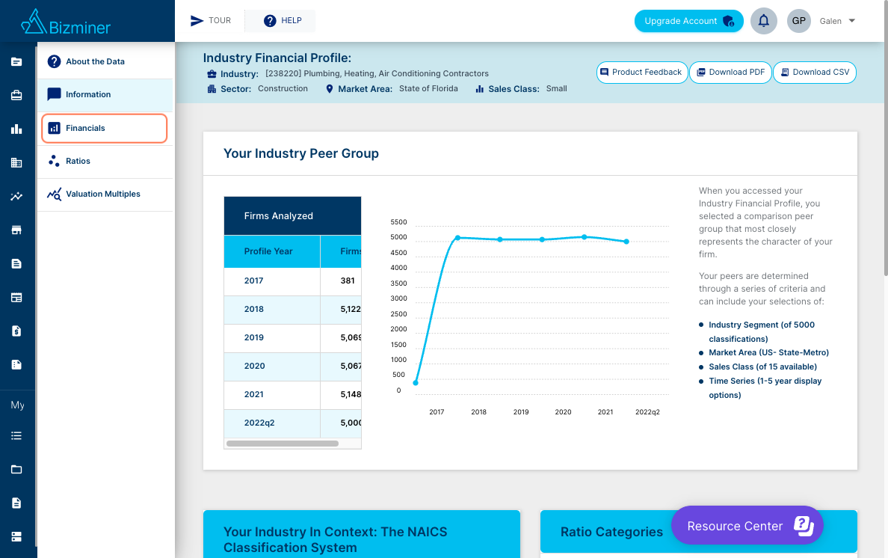Click the 2021 data point on chart
The image size is (888, 558).
(x=585, y=237)
